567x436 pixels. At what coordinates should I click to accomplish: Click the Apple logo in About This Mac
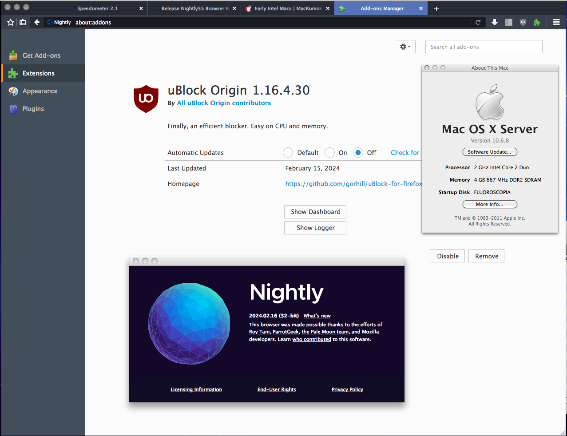point(490,101)
